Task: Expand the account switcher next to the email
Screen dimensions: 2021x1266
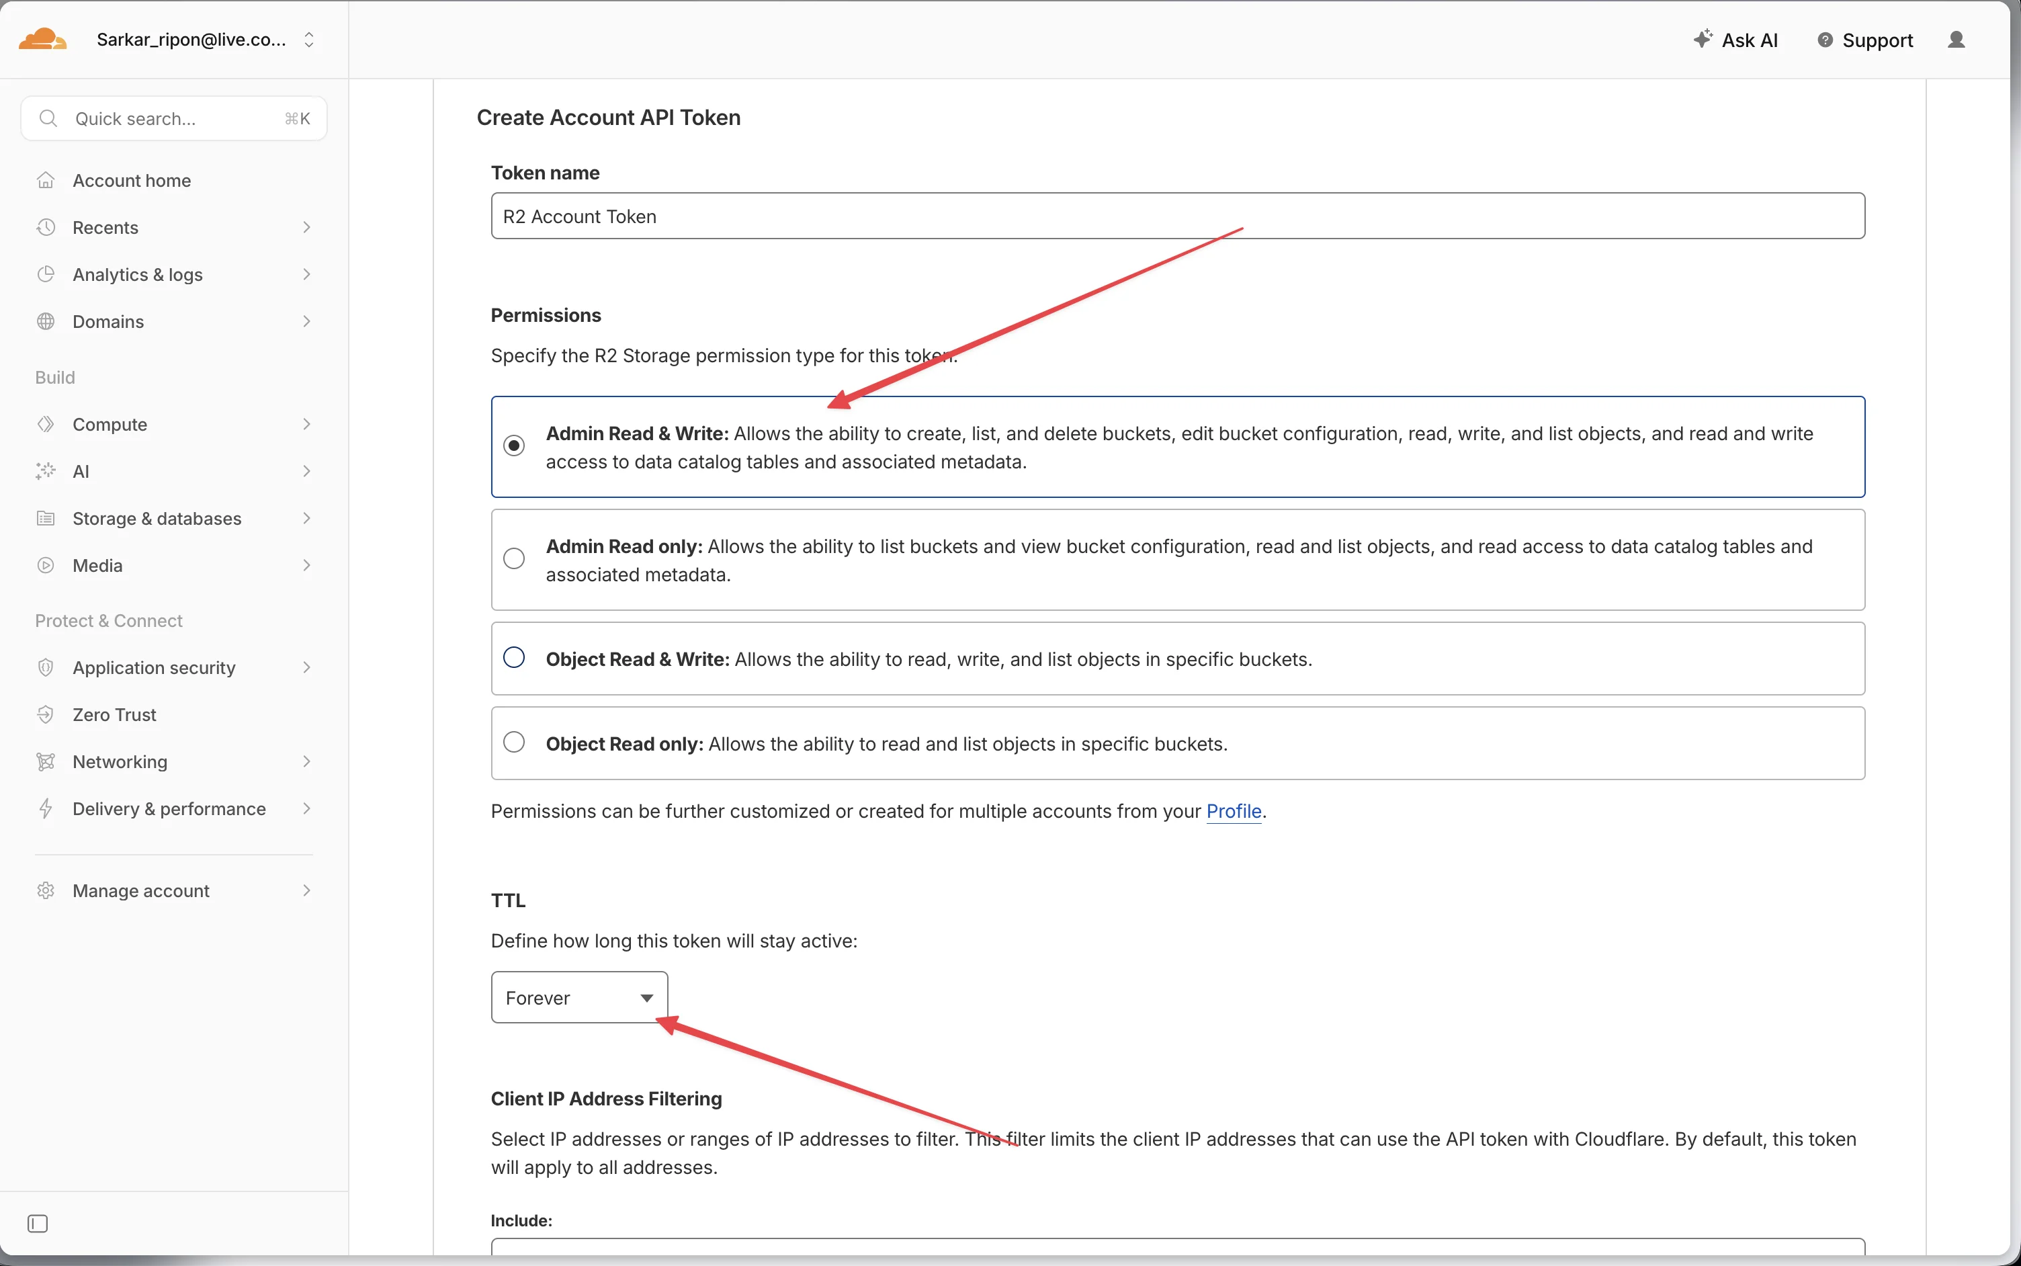Action: click(309, 38)
